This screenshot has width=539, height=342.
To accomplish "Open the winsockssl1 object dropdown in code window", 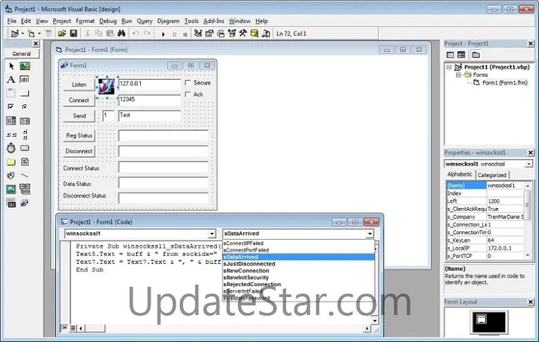I will 211,234.
